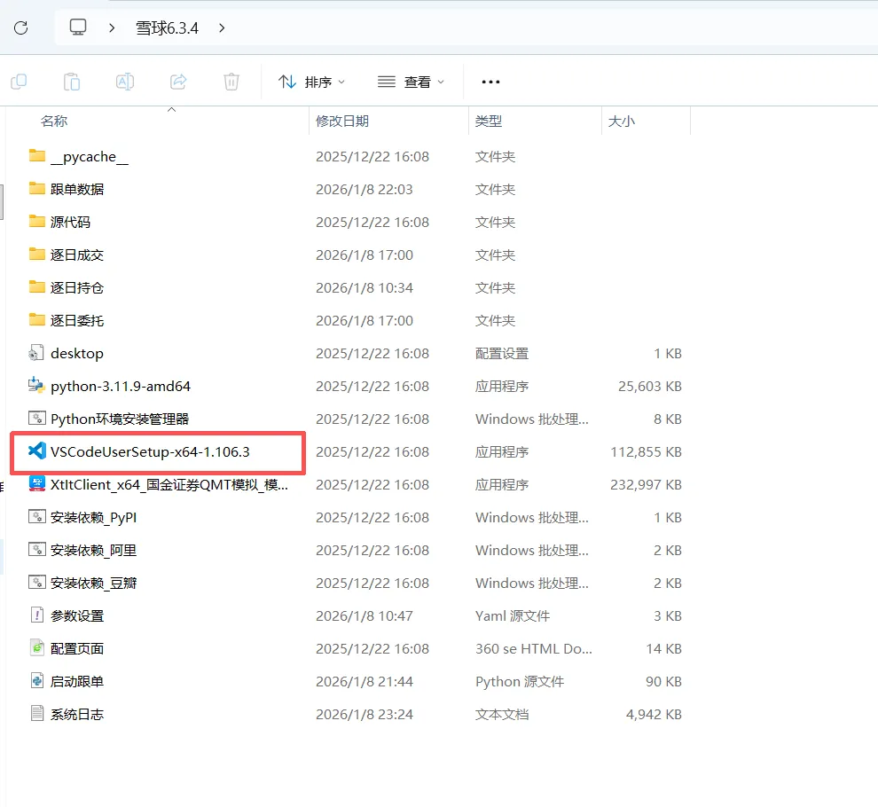Expand chevron after the monitor icon
878x807 pixels.
point(112,27)
